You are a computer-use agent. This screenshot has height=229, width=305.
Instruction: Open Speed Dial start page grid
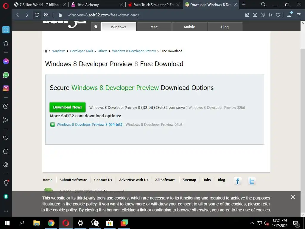(x=46, y=15)
